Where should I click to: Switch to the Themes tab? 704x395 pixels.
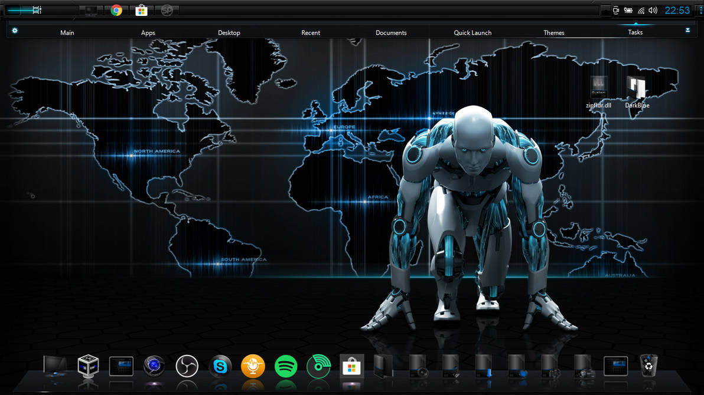(x=554, y=33)
